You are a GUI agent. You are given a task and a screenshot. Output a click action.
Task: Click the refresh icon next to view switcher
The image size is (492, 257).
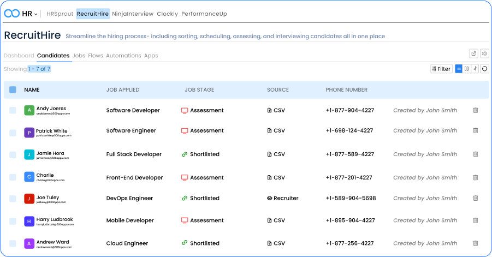click(484, 69)
